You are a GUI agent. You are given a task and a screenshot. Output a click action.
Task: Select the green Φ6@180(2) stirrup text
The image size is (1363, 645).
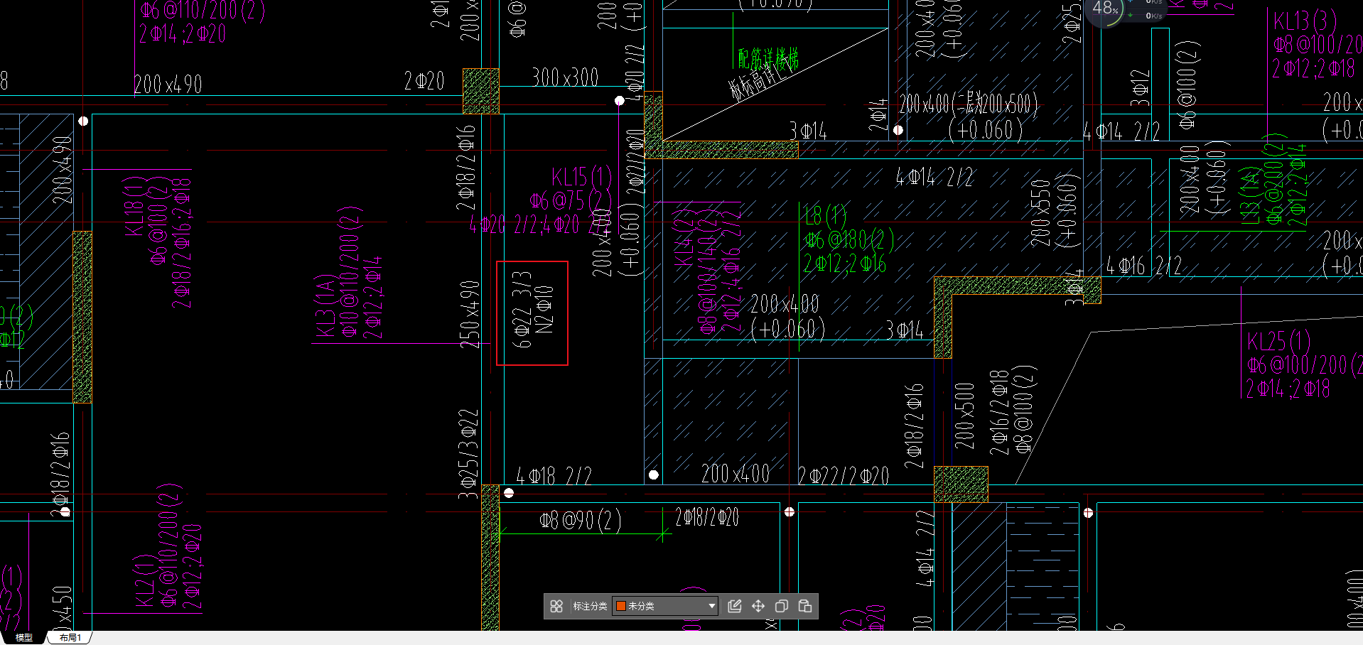click(849, 239)
